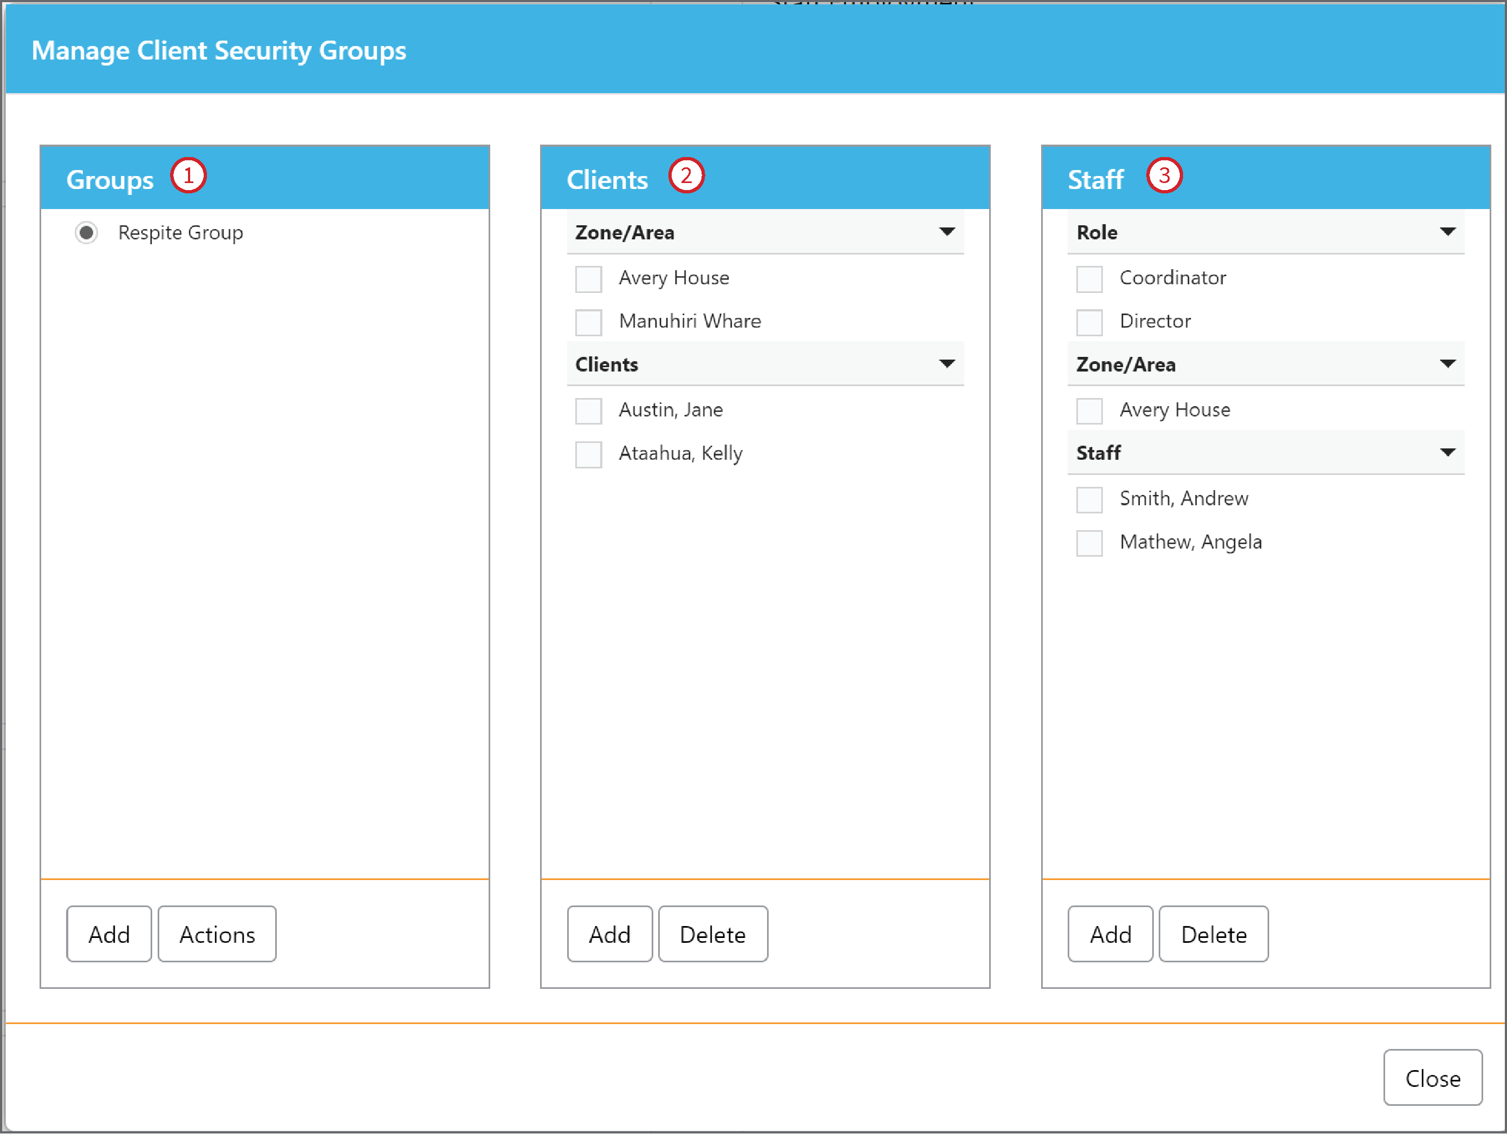Click the Austin, Jane label text
The height and width of the screenshot is (1134, 1507).
click(671, 410)
